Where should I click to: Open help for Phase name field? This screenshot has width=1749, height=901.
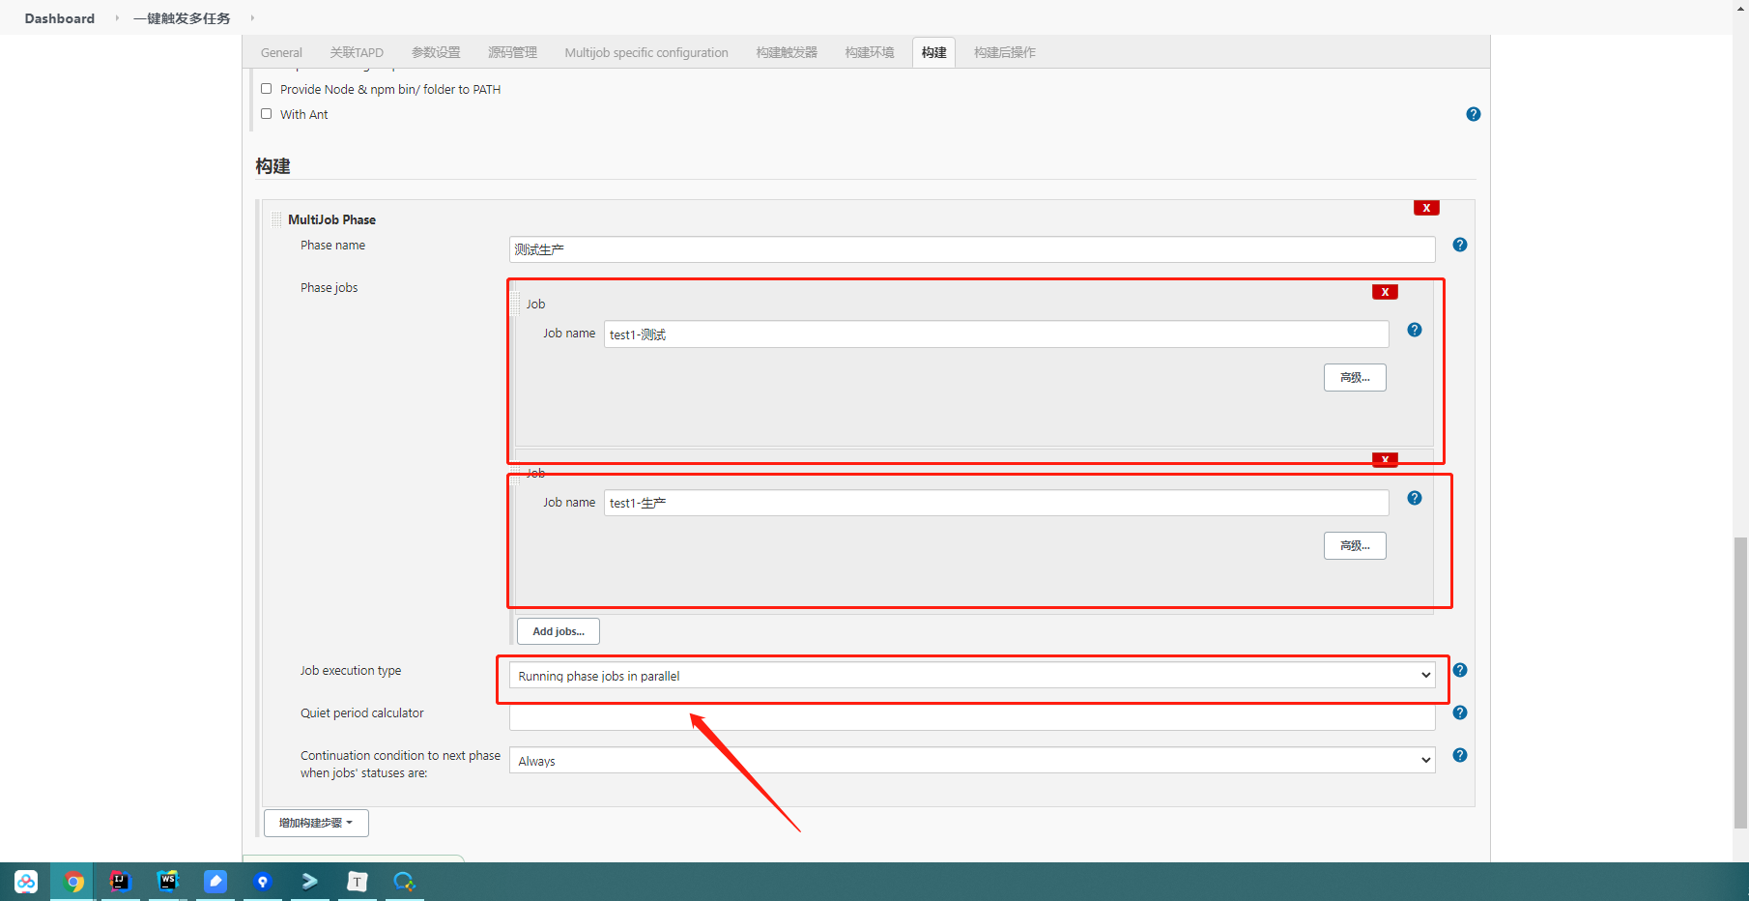pyautogui.click(x=1459, y=245)
